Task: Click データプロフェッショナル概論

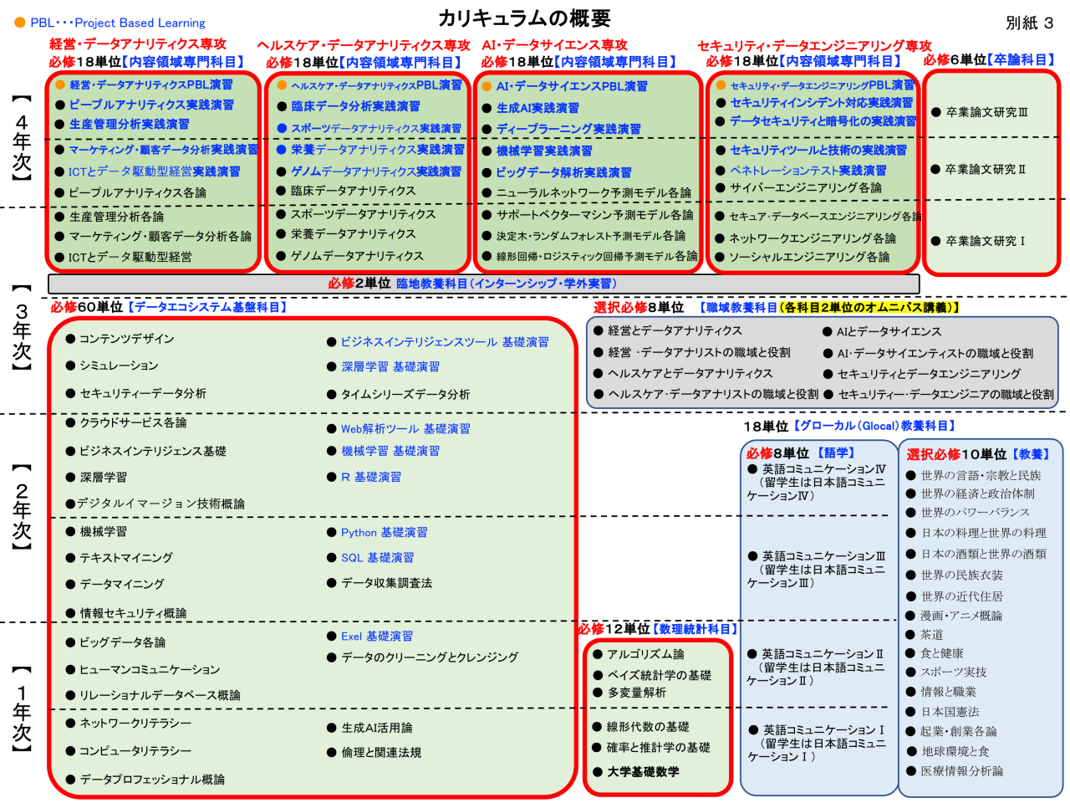Action: [x=152, y=779]
